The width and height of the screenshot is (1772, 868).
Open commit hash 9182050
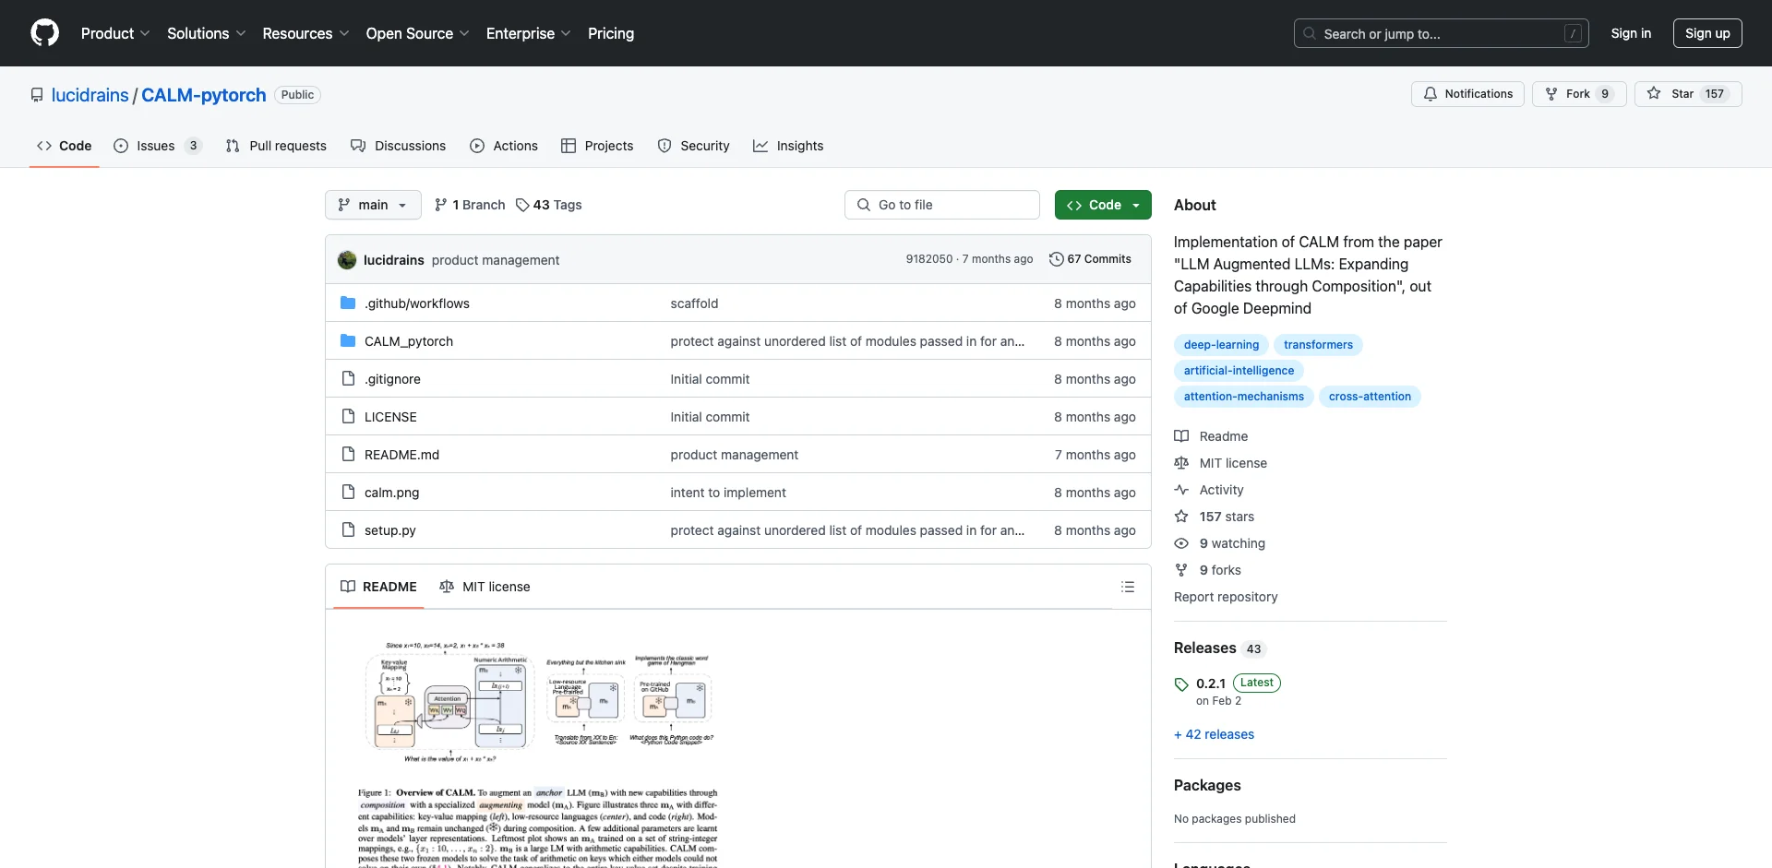click(x=929, y=259)
